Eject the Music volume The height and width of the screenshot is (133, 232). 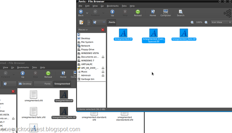coord(103,72)
